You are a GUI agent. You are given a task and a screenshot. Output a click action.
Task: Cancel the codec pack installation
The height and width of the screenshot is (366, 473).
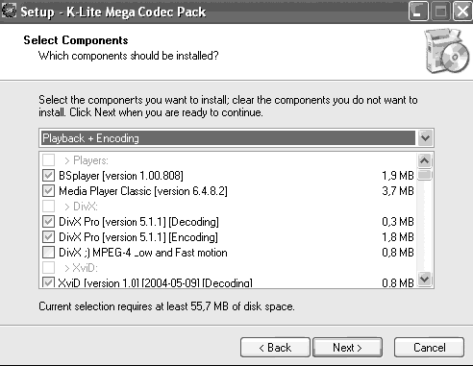[429, 348]
